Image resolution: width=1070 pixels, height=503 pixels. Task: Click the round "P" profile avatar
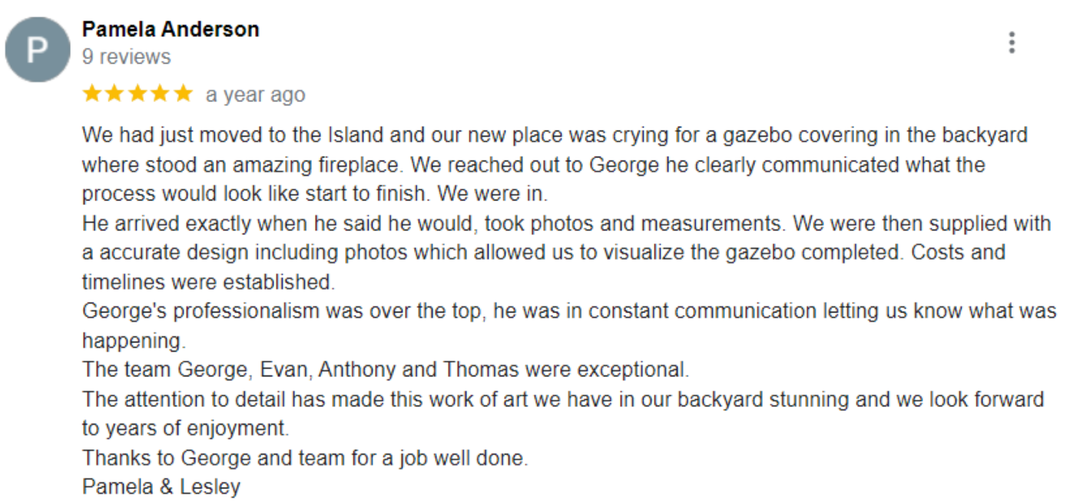[x=38, y=50]
